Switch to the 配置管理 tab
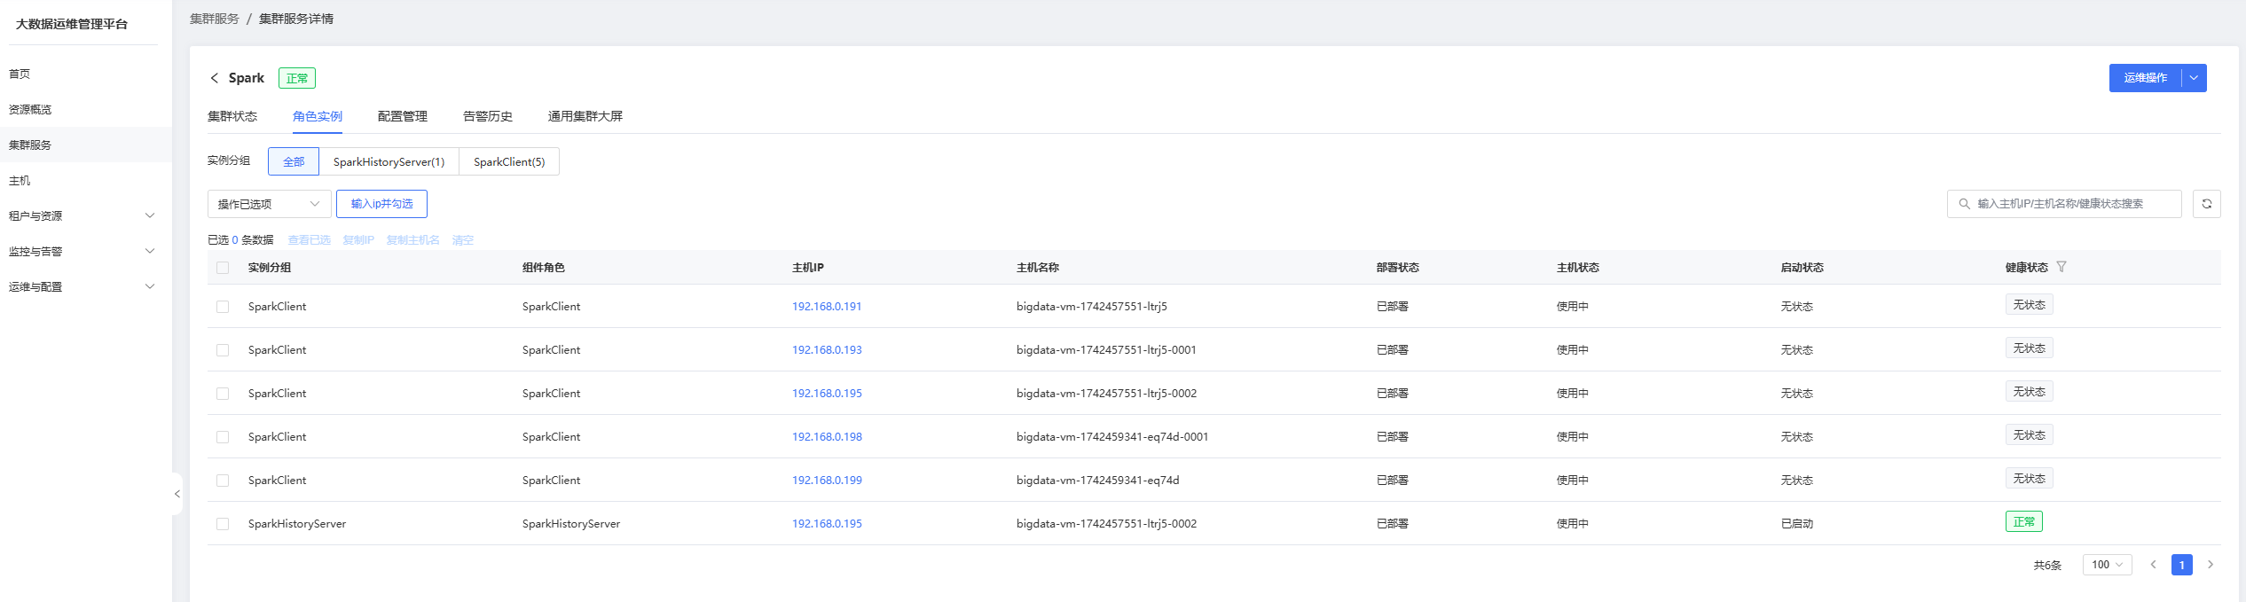The image size is (2246, 602). click(402, 116)
